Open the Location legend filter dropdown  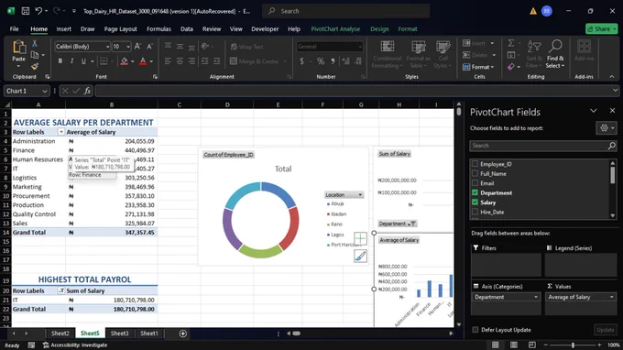click(360, 194)
